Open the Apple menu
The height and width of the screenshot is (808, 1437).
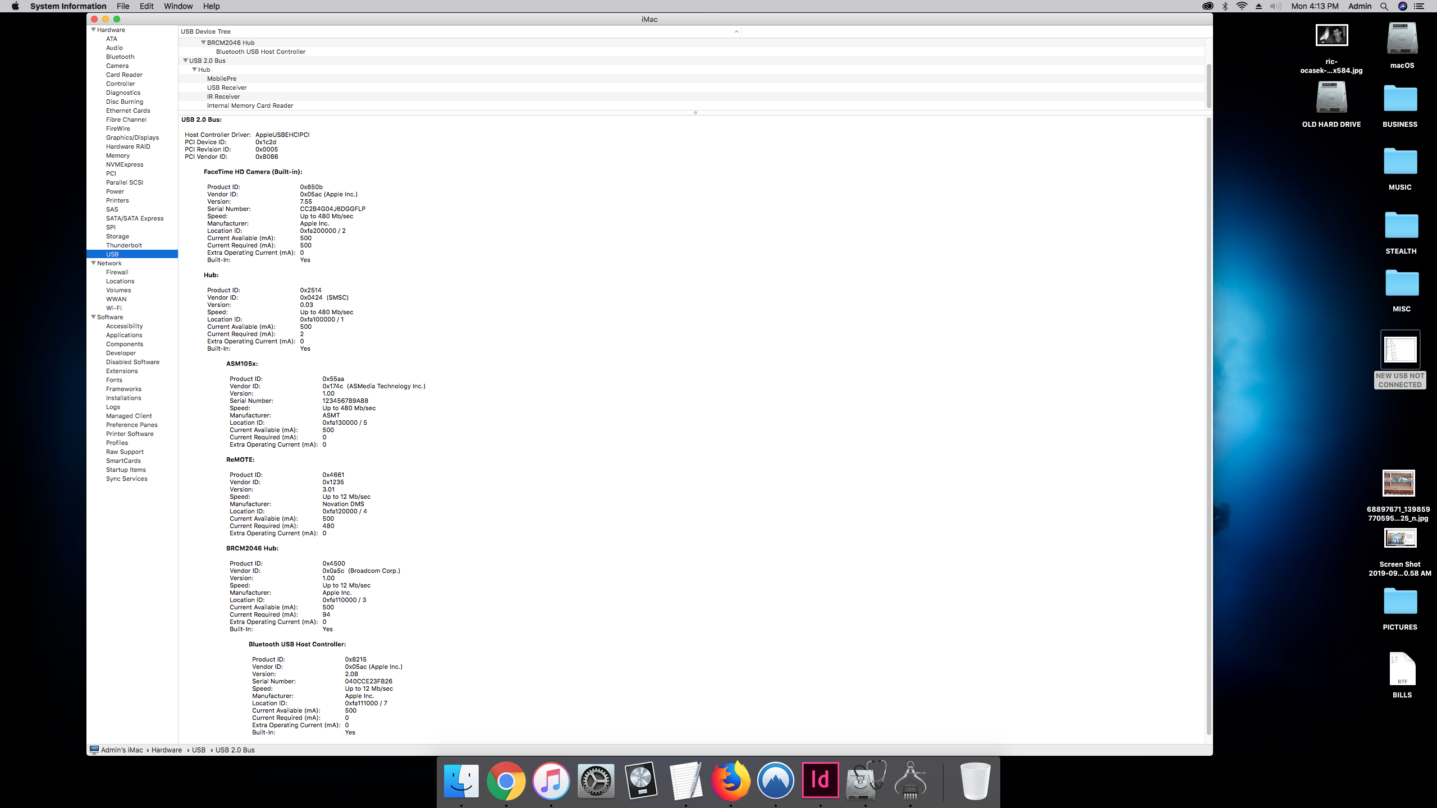tap(15, 6)
